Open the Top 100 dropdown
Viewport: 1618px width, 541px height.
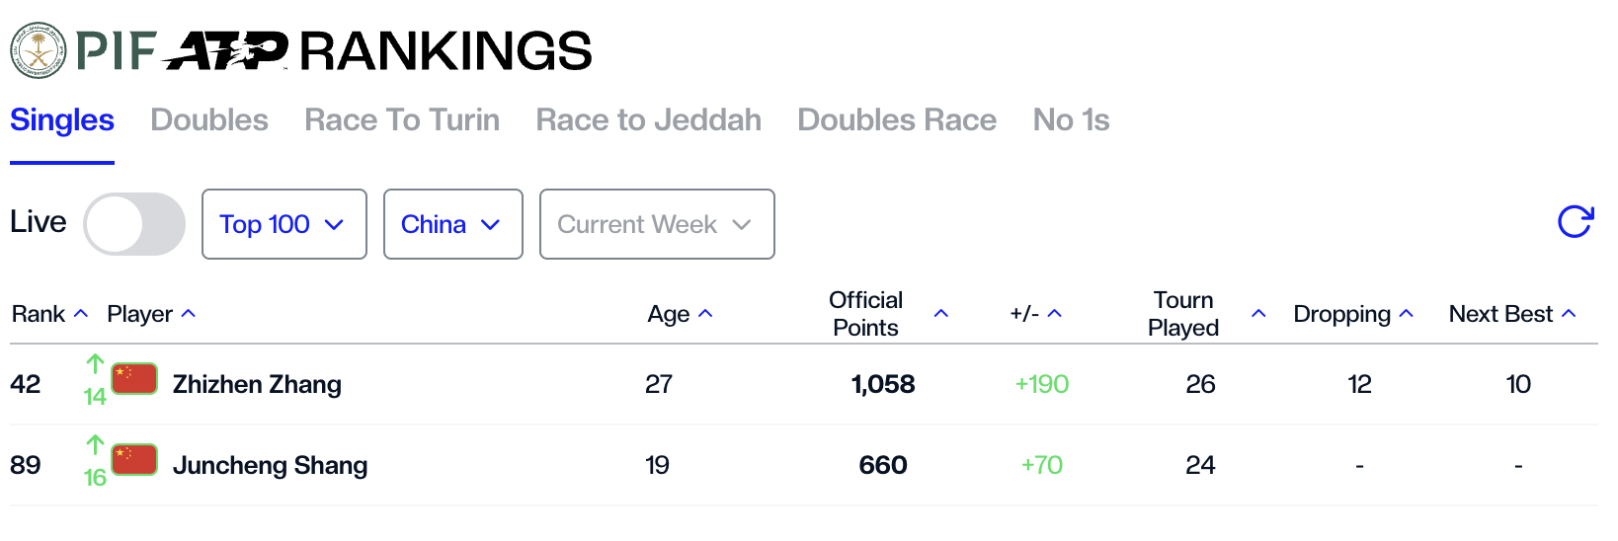[x=284, y=224]
